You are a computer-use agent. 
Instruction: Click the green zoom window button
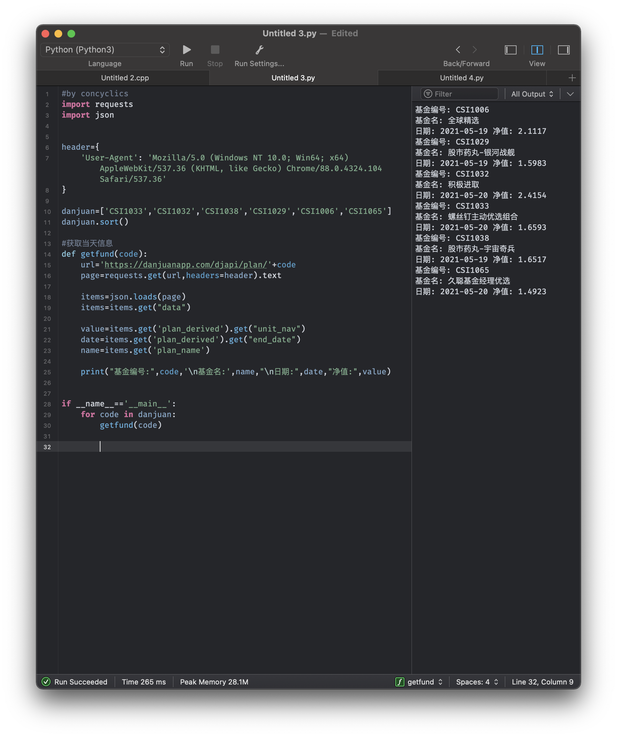pos(71,34)
